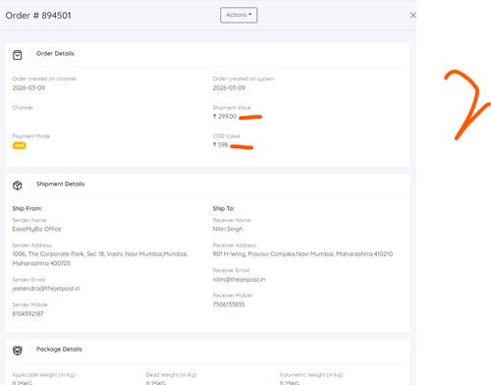
Task: Close the order details panel
Action: click(x=412, y=15)
